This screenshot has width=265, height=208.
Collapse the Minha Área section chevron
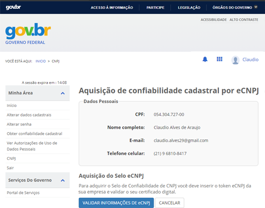(63, 93)
